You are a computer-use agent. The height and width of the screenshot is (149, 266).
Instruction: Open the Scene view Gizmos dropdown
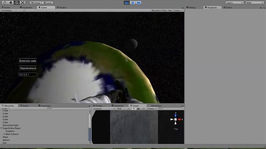point(152,108)
